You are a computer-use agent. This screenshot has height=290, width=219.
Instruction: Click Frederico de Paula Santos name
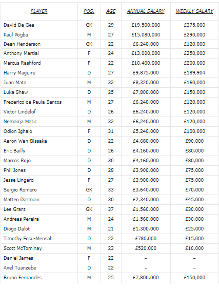(32, 102)
